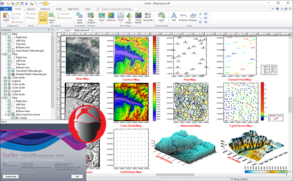Click the Post map icon

[x=121, y=15]
